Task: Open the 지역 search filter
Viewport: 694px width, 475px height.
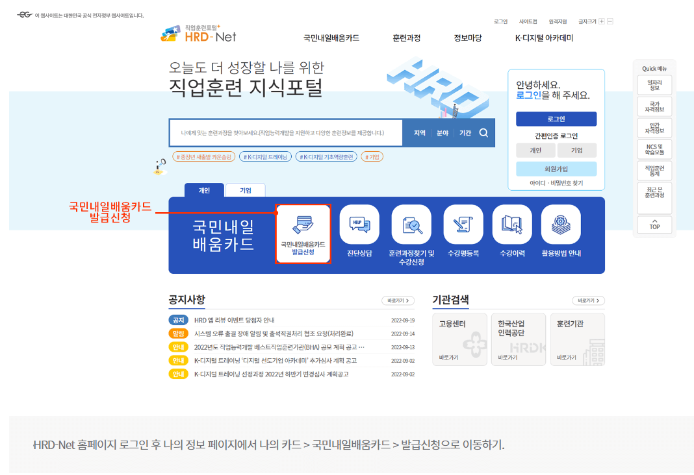Action: (420, 132)
